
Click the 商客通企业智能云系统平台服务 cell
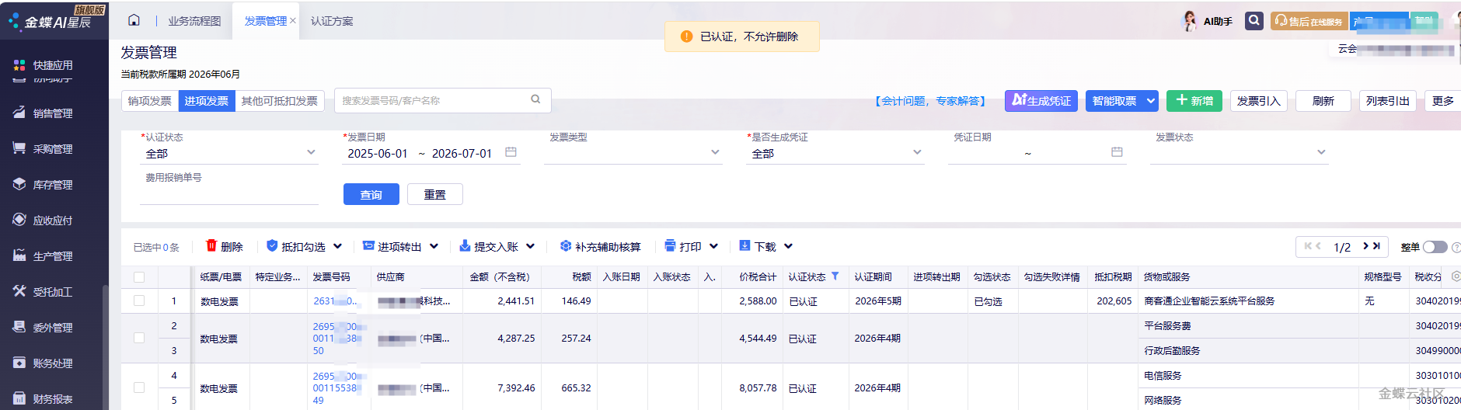click(1209, 301)
